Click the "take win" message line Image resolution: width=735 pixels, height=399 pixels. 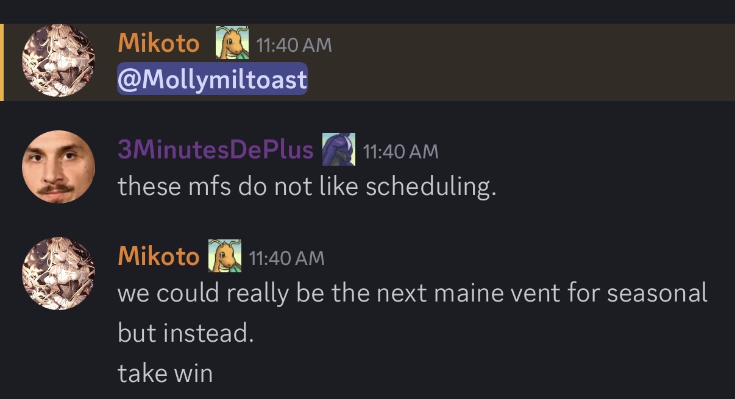(165, 373)
